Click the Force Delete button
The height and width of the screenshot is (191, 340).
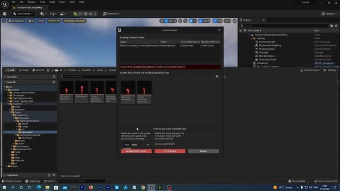coord(170,151)
